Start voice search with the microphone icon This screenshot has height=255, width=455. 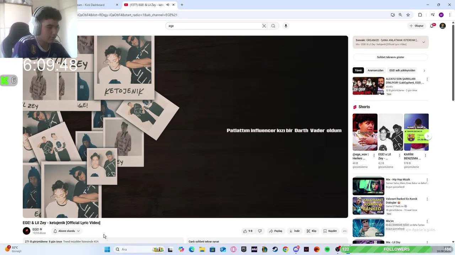click(x=285, y=26)
